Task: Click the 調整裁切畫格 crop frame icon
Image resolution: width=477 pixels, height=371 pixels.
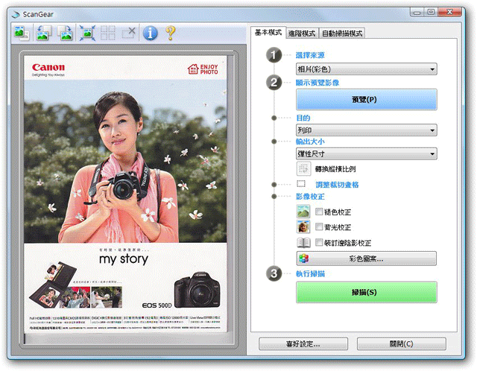Action: click(x=301, y=184)
